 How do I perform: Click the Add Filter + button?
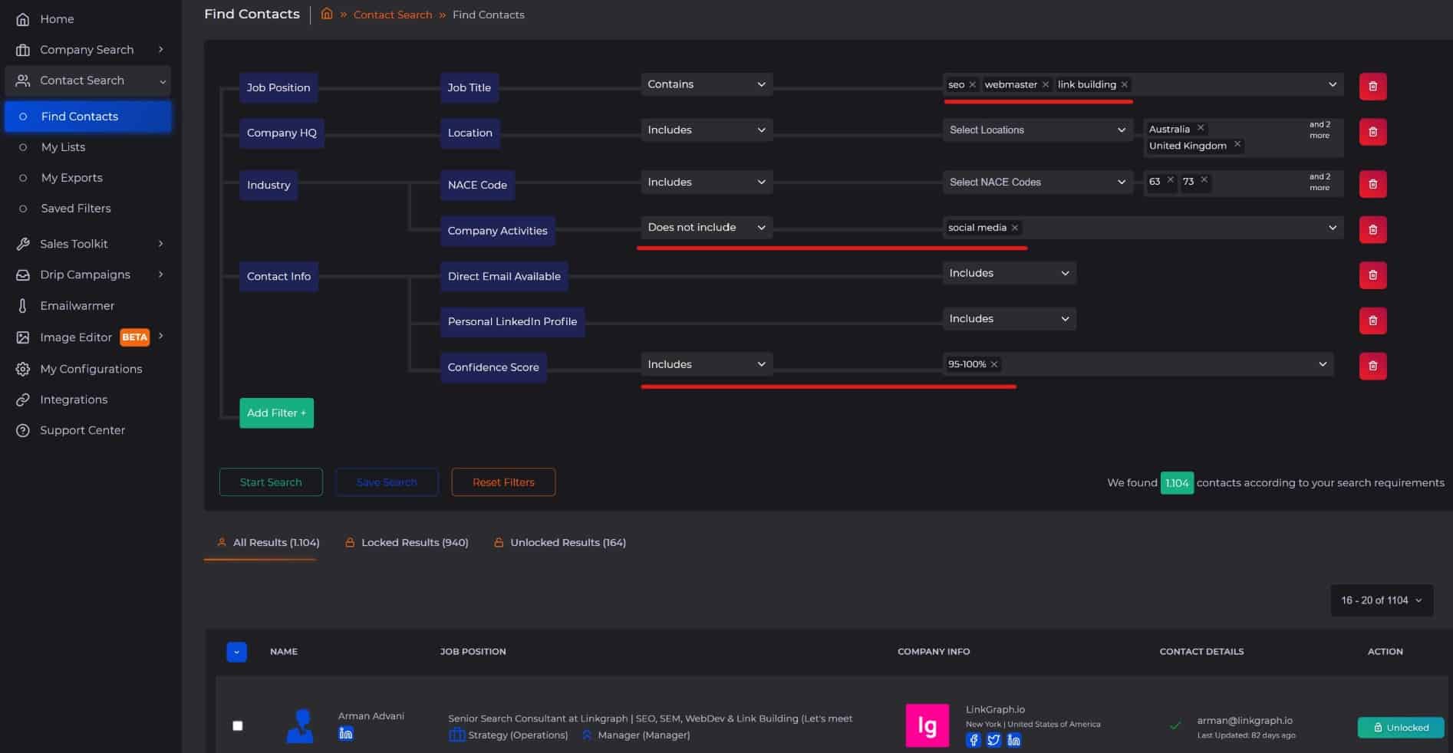pos(276,413)
